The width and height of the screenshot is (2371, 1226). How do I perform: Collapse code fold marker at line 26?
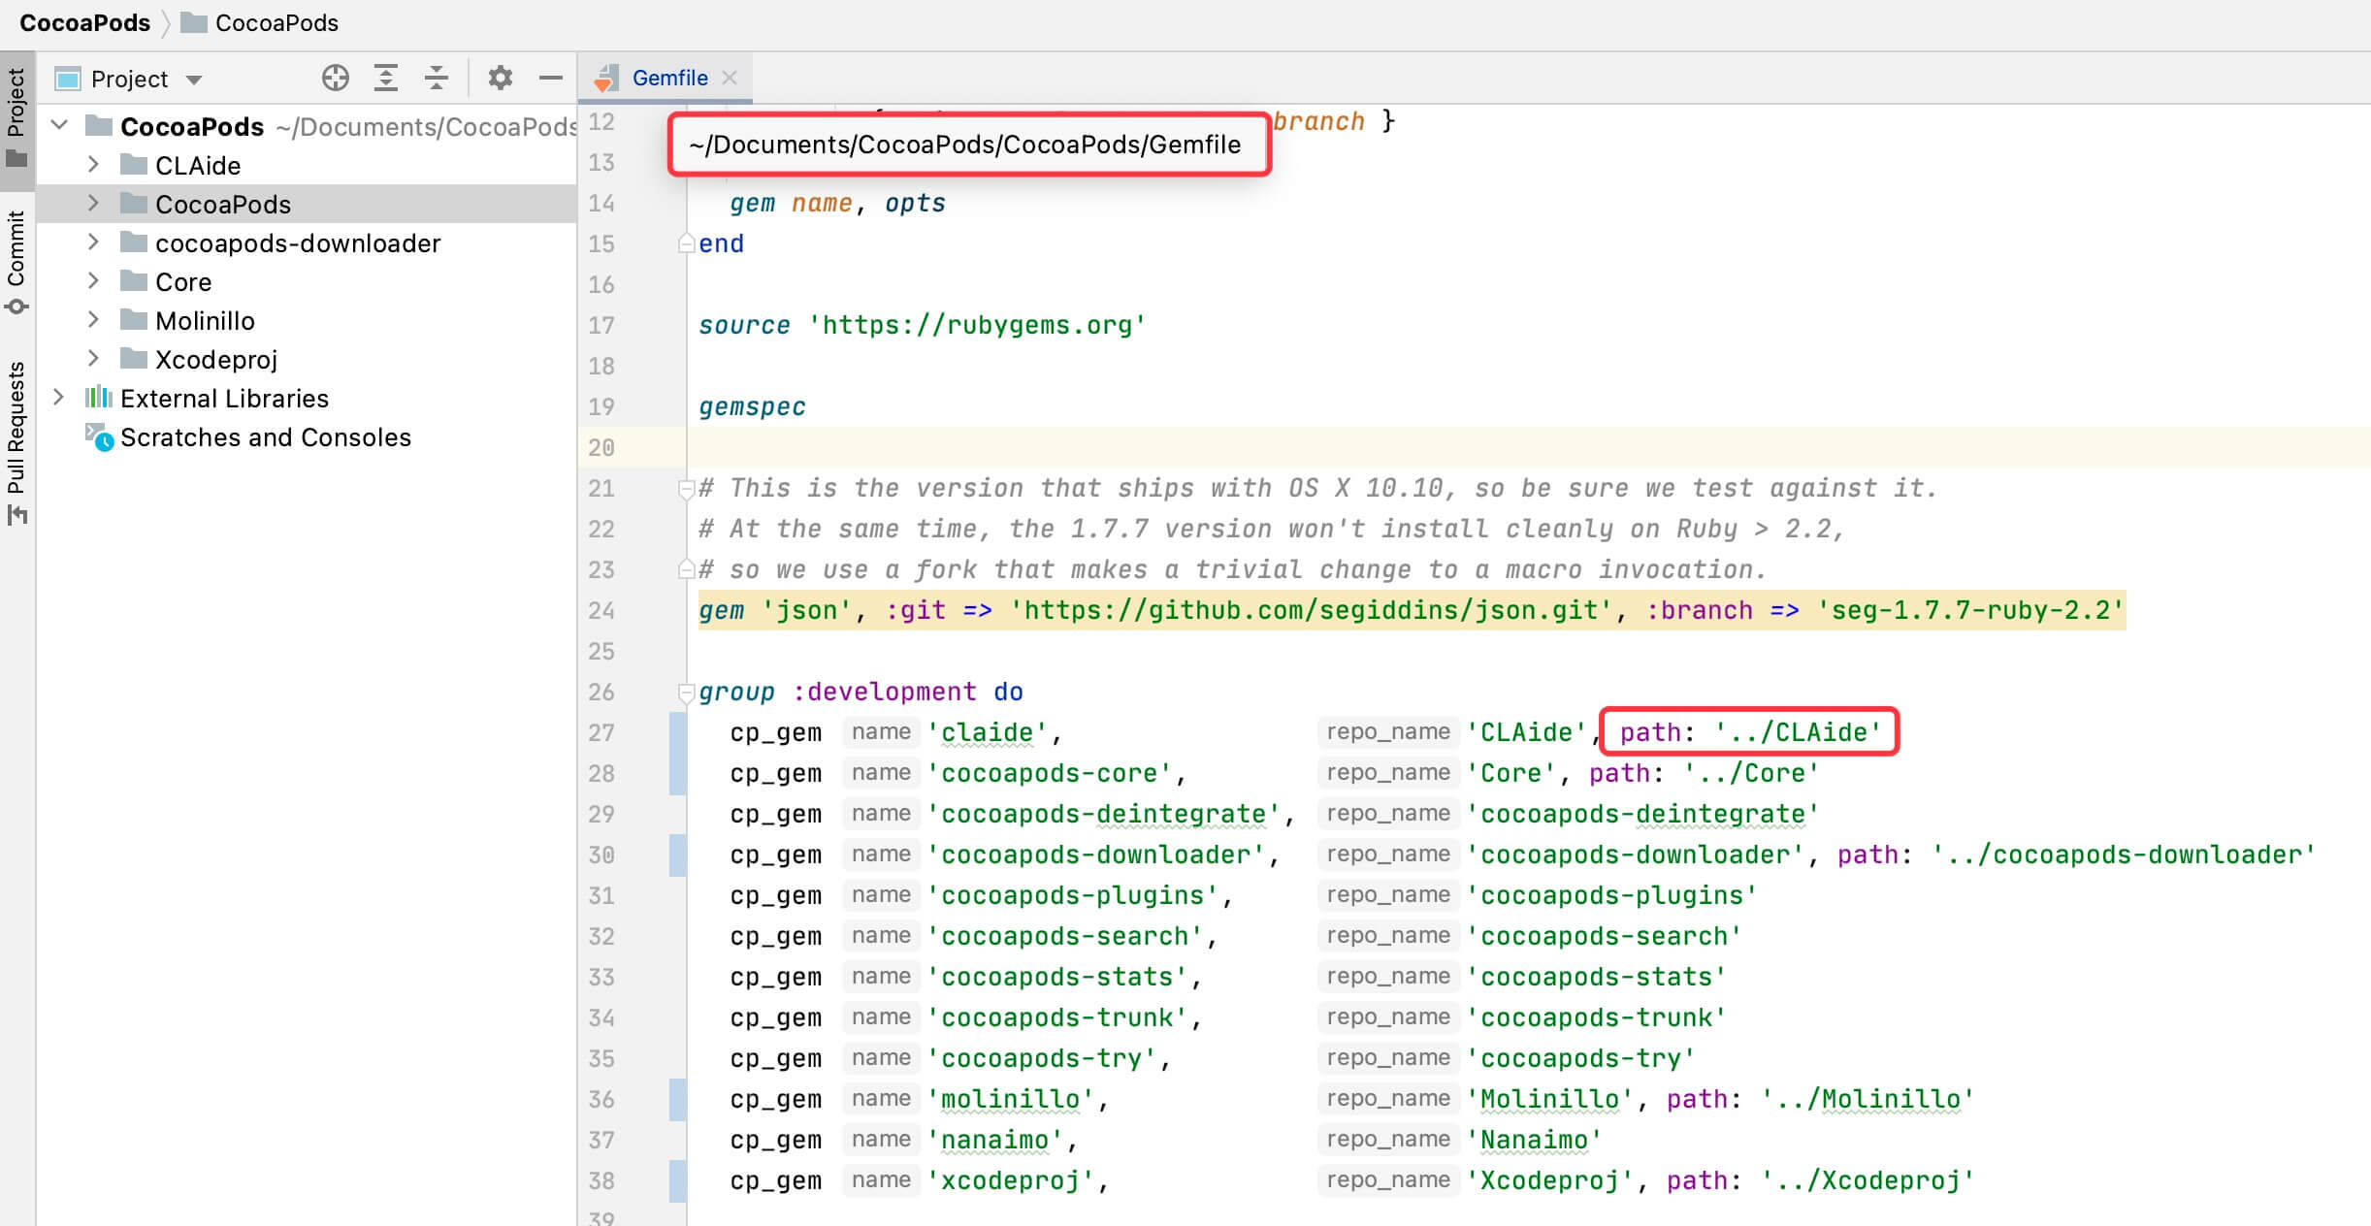coord(686,692)
